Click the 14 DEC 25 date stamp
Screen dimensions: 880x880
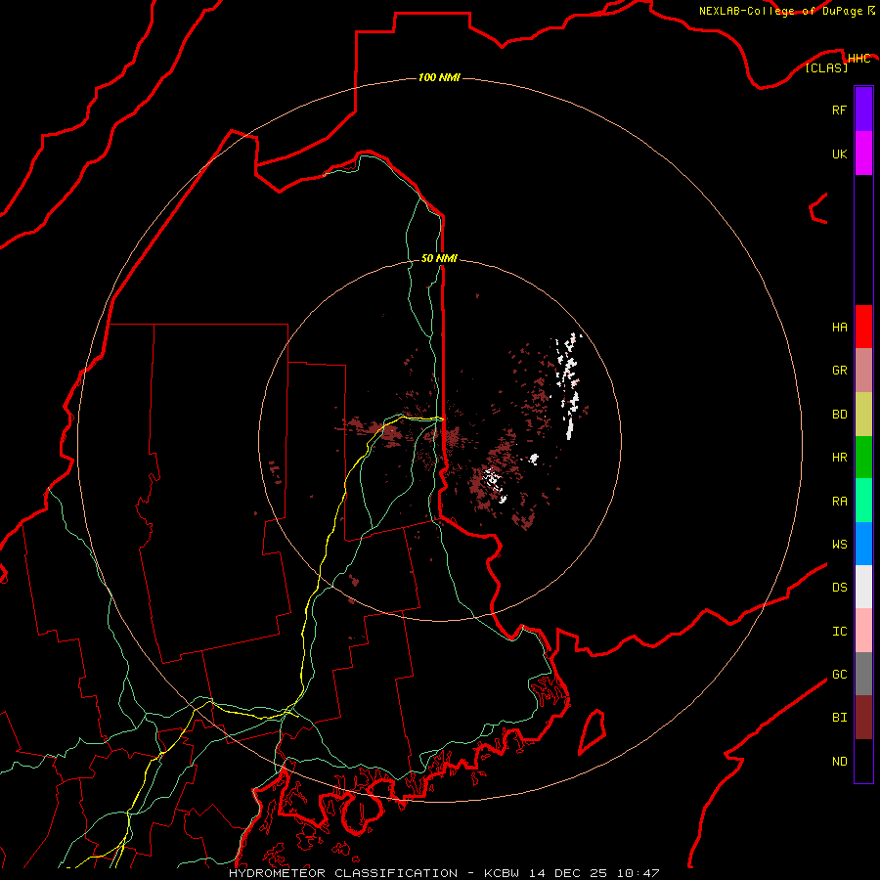click(568, 873)
